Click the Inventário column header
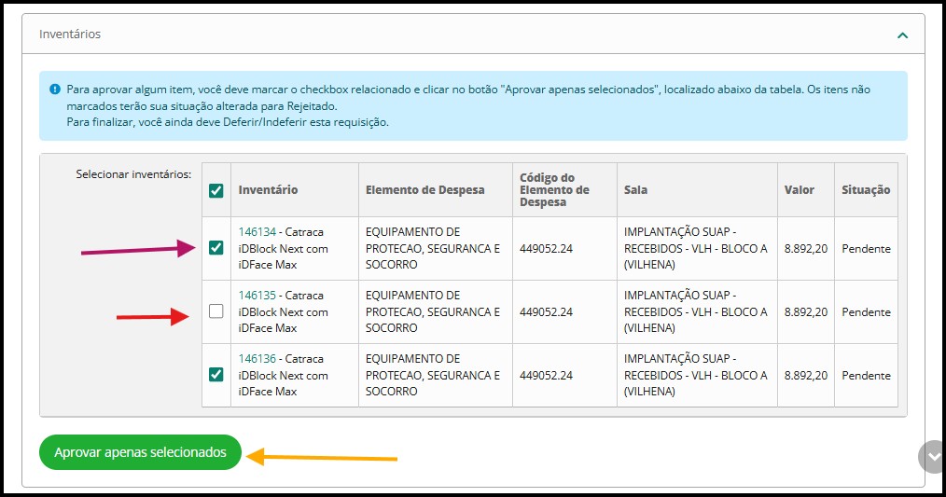 [268, 190]
